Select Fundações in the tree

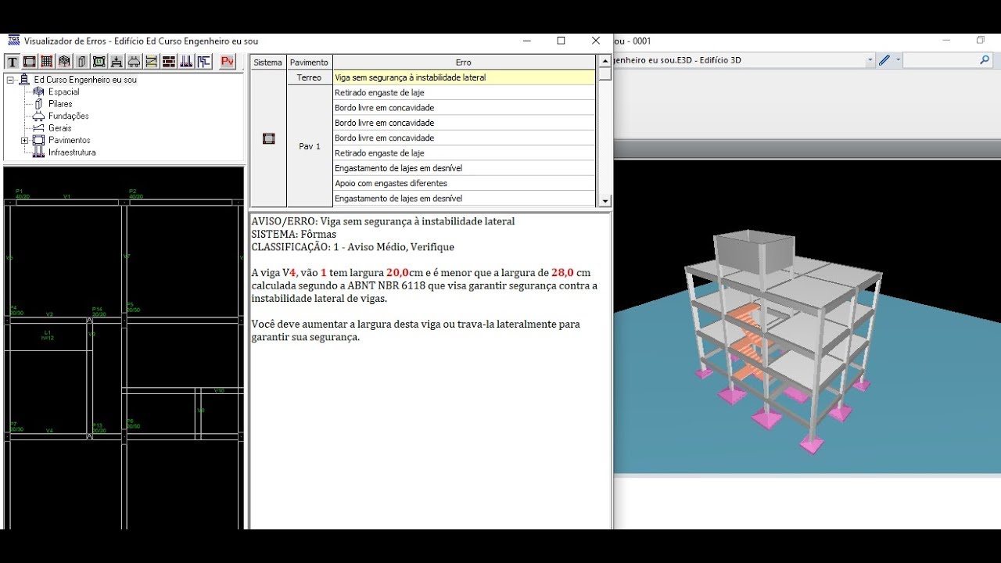coord(69,116)
